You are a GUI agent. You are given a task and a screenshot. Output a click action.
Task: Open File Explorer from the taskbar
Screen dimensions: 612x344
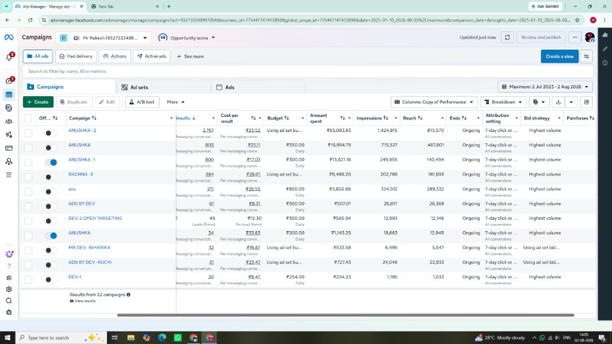[x=131, y=338]
